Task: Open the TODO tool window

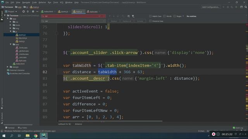Action: point(22,128)
